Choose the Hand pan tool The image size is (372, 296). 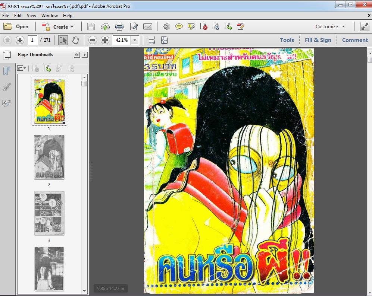point(75,40)
